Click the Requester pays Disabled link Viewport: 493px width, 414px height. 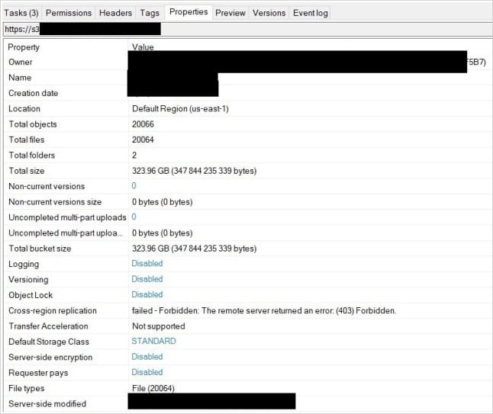[x=147, y=372]
